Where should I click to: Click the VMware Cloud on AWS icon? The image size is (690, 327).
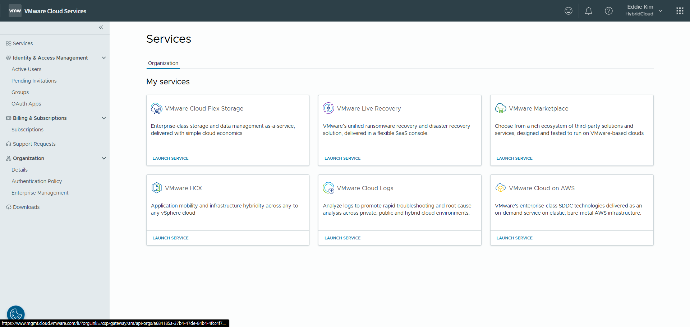(501, 188)
